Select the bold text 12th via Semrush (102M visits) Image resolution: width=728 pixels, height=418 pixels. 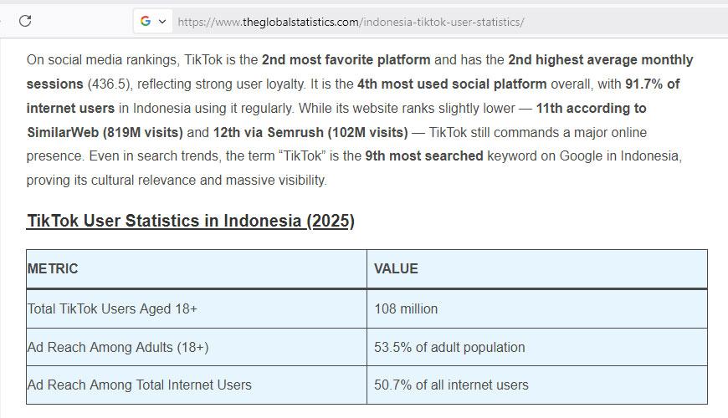click(310, 132)
